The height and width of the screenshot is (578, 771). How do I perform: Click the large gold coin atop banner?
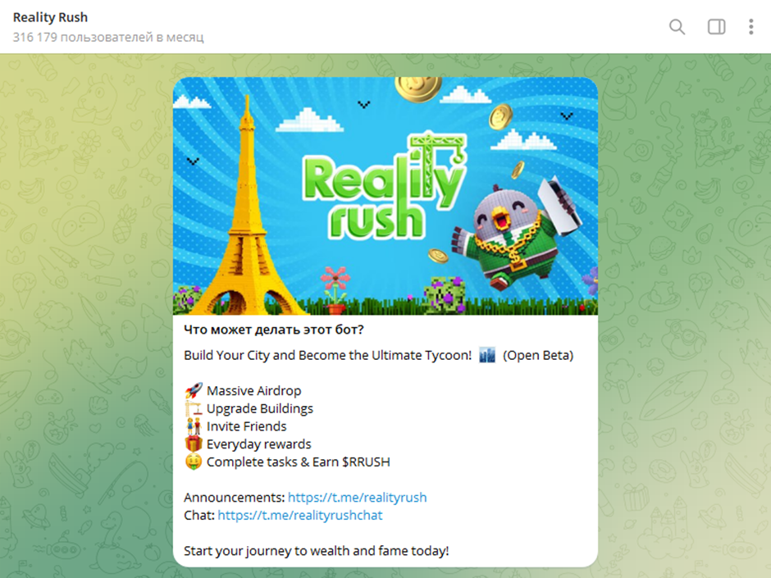click(418, 89)
